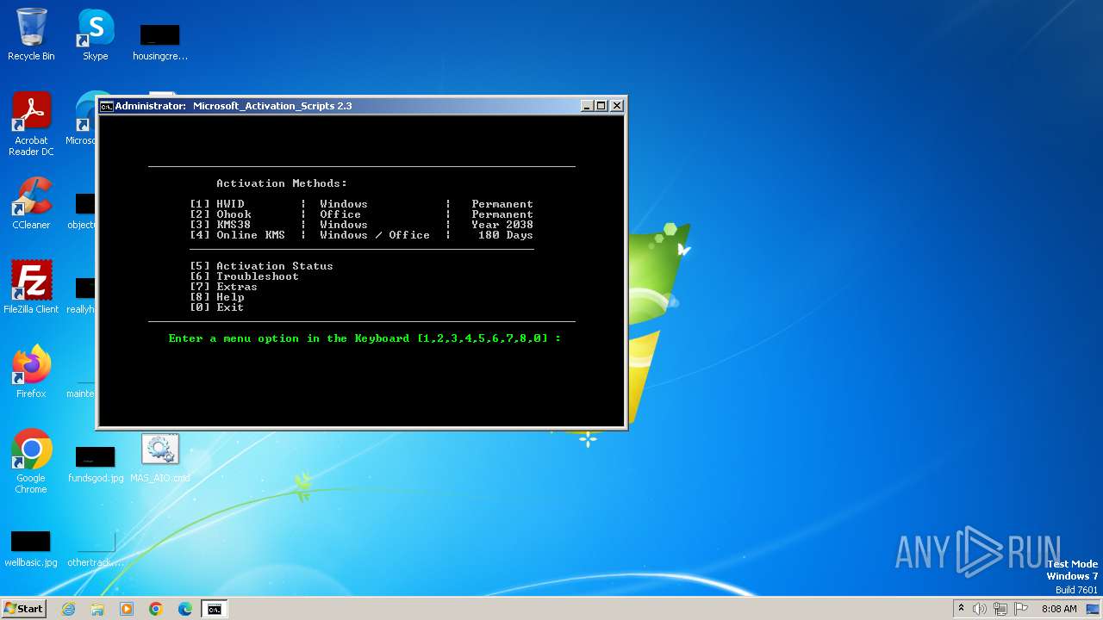This screenshot has width=1103, height=620.
Task: Open the volume control in the tray
Action: coord(980,609)
